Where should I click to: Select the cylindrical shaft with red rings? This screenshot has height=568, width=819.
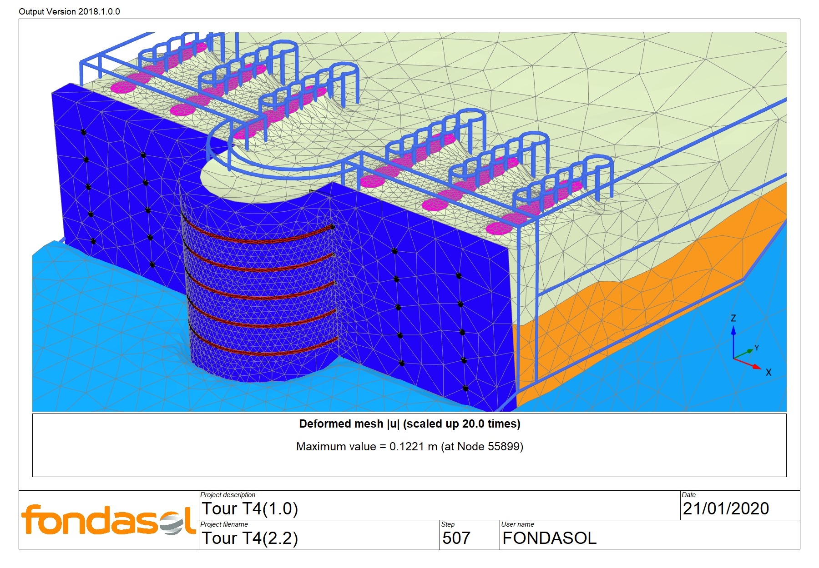262,295
